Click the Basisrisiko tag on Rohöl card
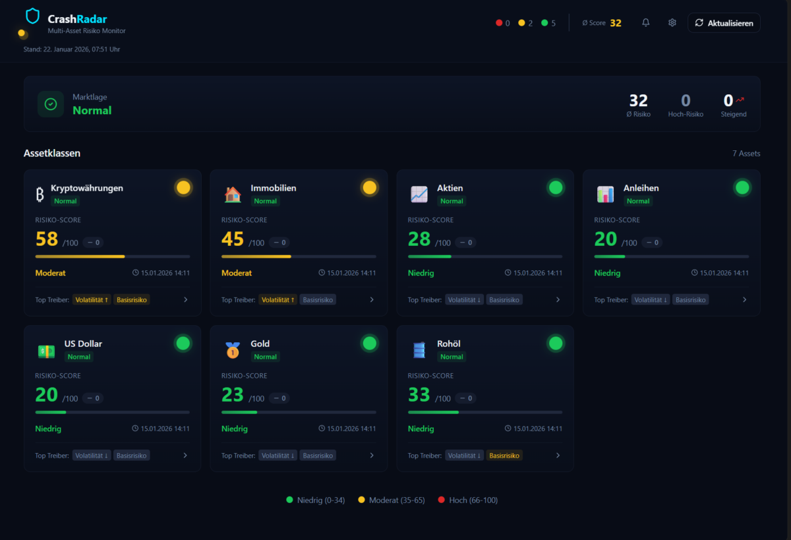 (x=504, y=455)
